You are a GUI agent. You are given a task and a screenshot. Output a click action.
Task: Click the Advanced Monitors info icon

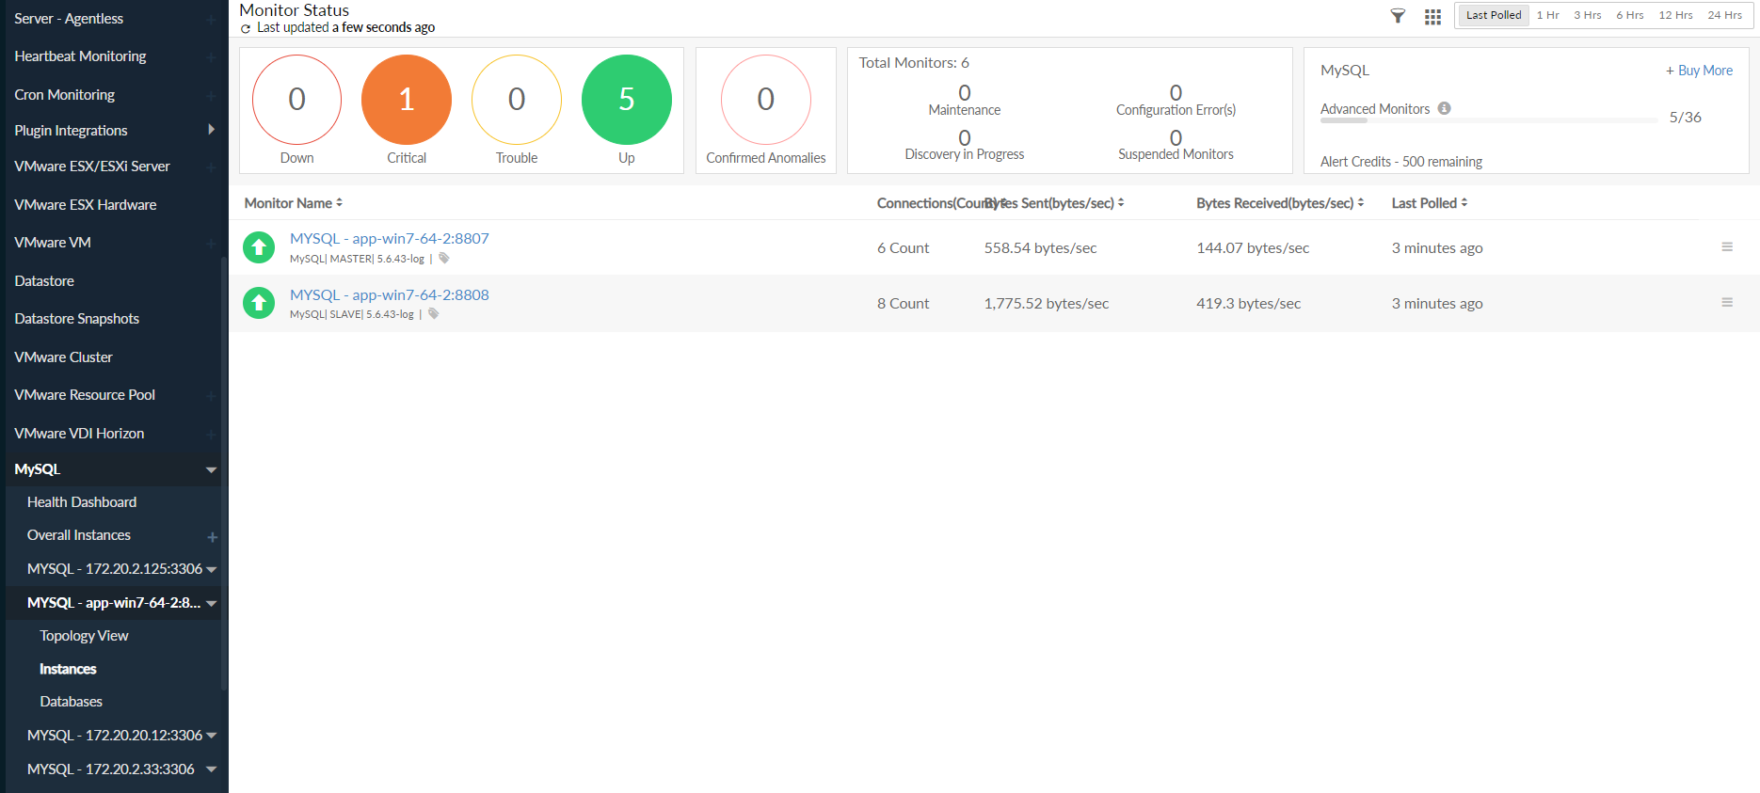pyautogui.click(x=1444, y=108)
